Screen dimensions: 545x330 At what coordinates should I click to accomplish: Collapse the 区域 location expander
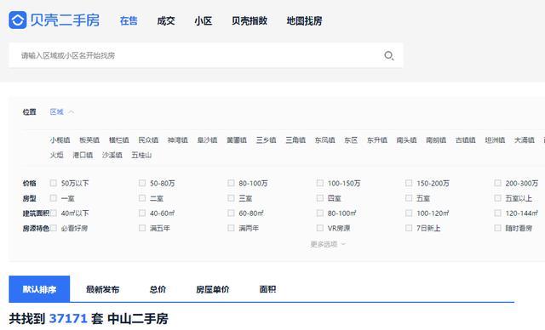click(x=62, y=111)
